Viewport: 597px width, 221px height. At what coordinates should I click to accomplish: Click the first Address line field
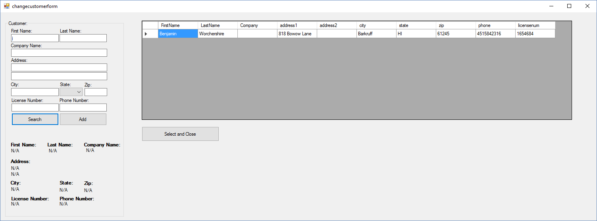pos(59,67)
